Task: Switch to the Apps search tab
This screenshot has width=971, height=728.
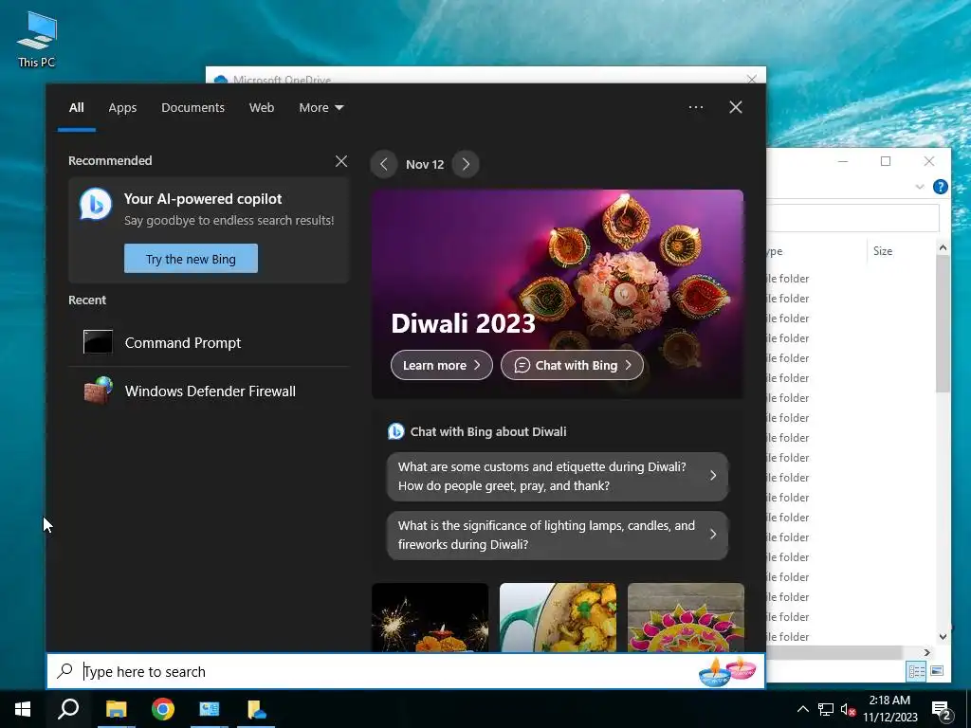Action: pos(122,108)
